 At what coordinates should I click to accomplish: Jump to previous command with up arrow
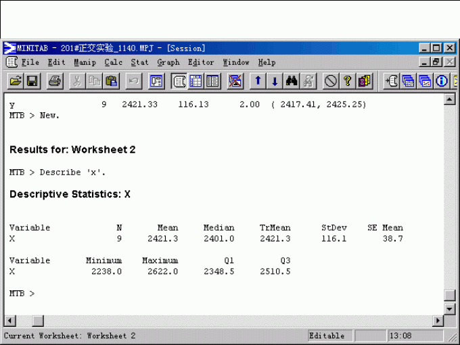(x=258, y=81)
